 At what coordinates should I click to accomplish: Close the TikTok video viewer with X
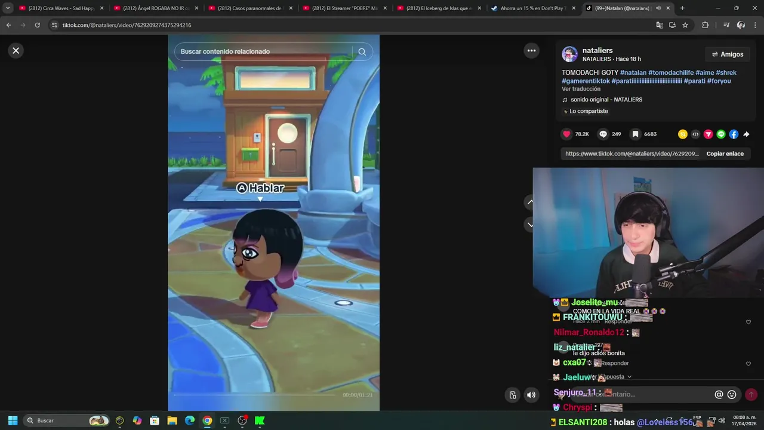point(16,51)
